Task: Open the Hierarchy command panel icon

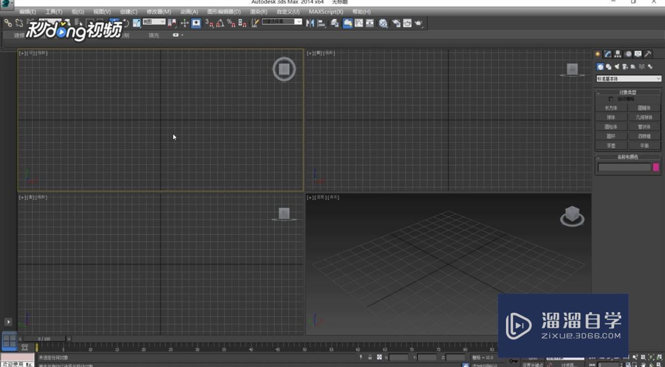Action: click(617, 54)
